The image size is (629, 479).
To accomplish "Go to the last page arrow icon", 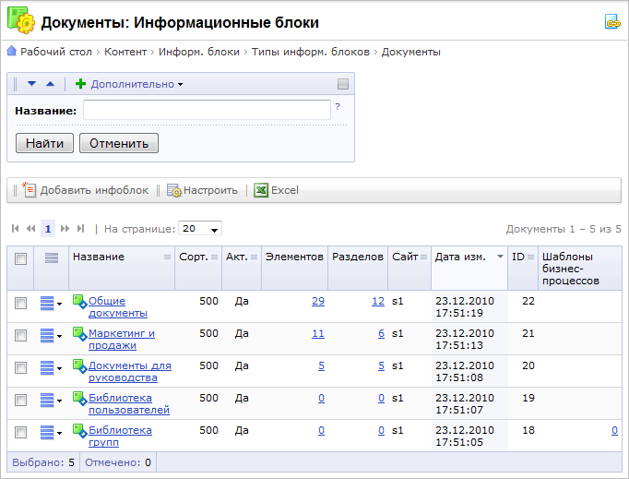I will coord(81,228).
